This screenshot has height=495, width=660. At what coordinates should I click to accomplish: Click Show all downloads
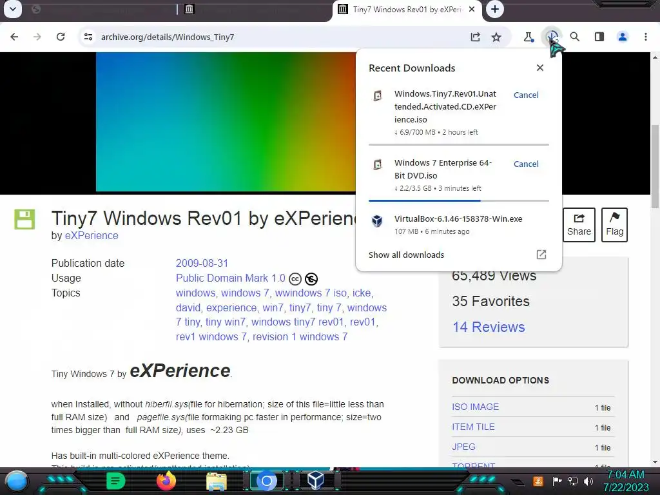[x=406, y=255]
